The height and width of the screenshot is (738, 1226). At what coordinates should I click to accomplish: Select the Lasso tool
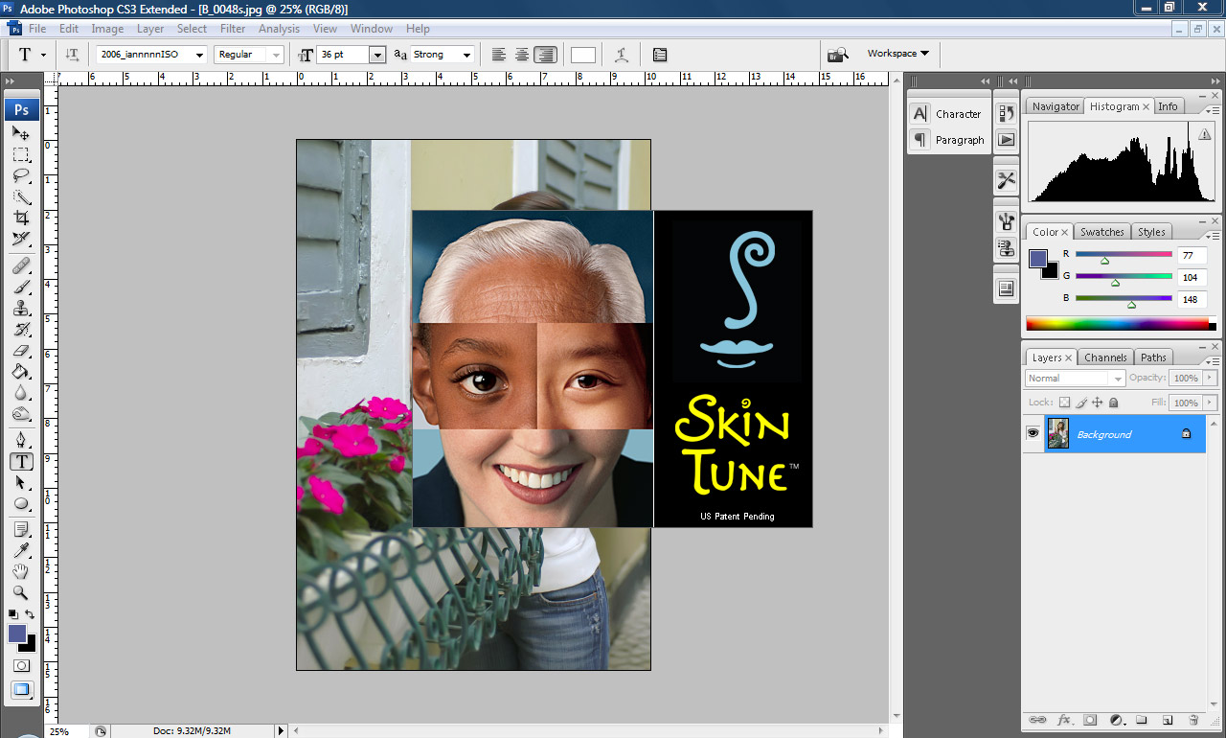pos(21,175)
